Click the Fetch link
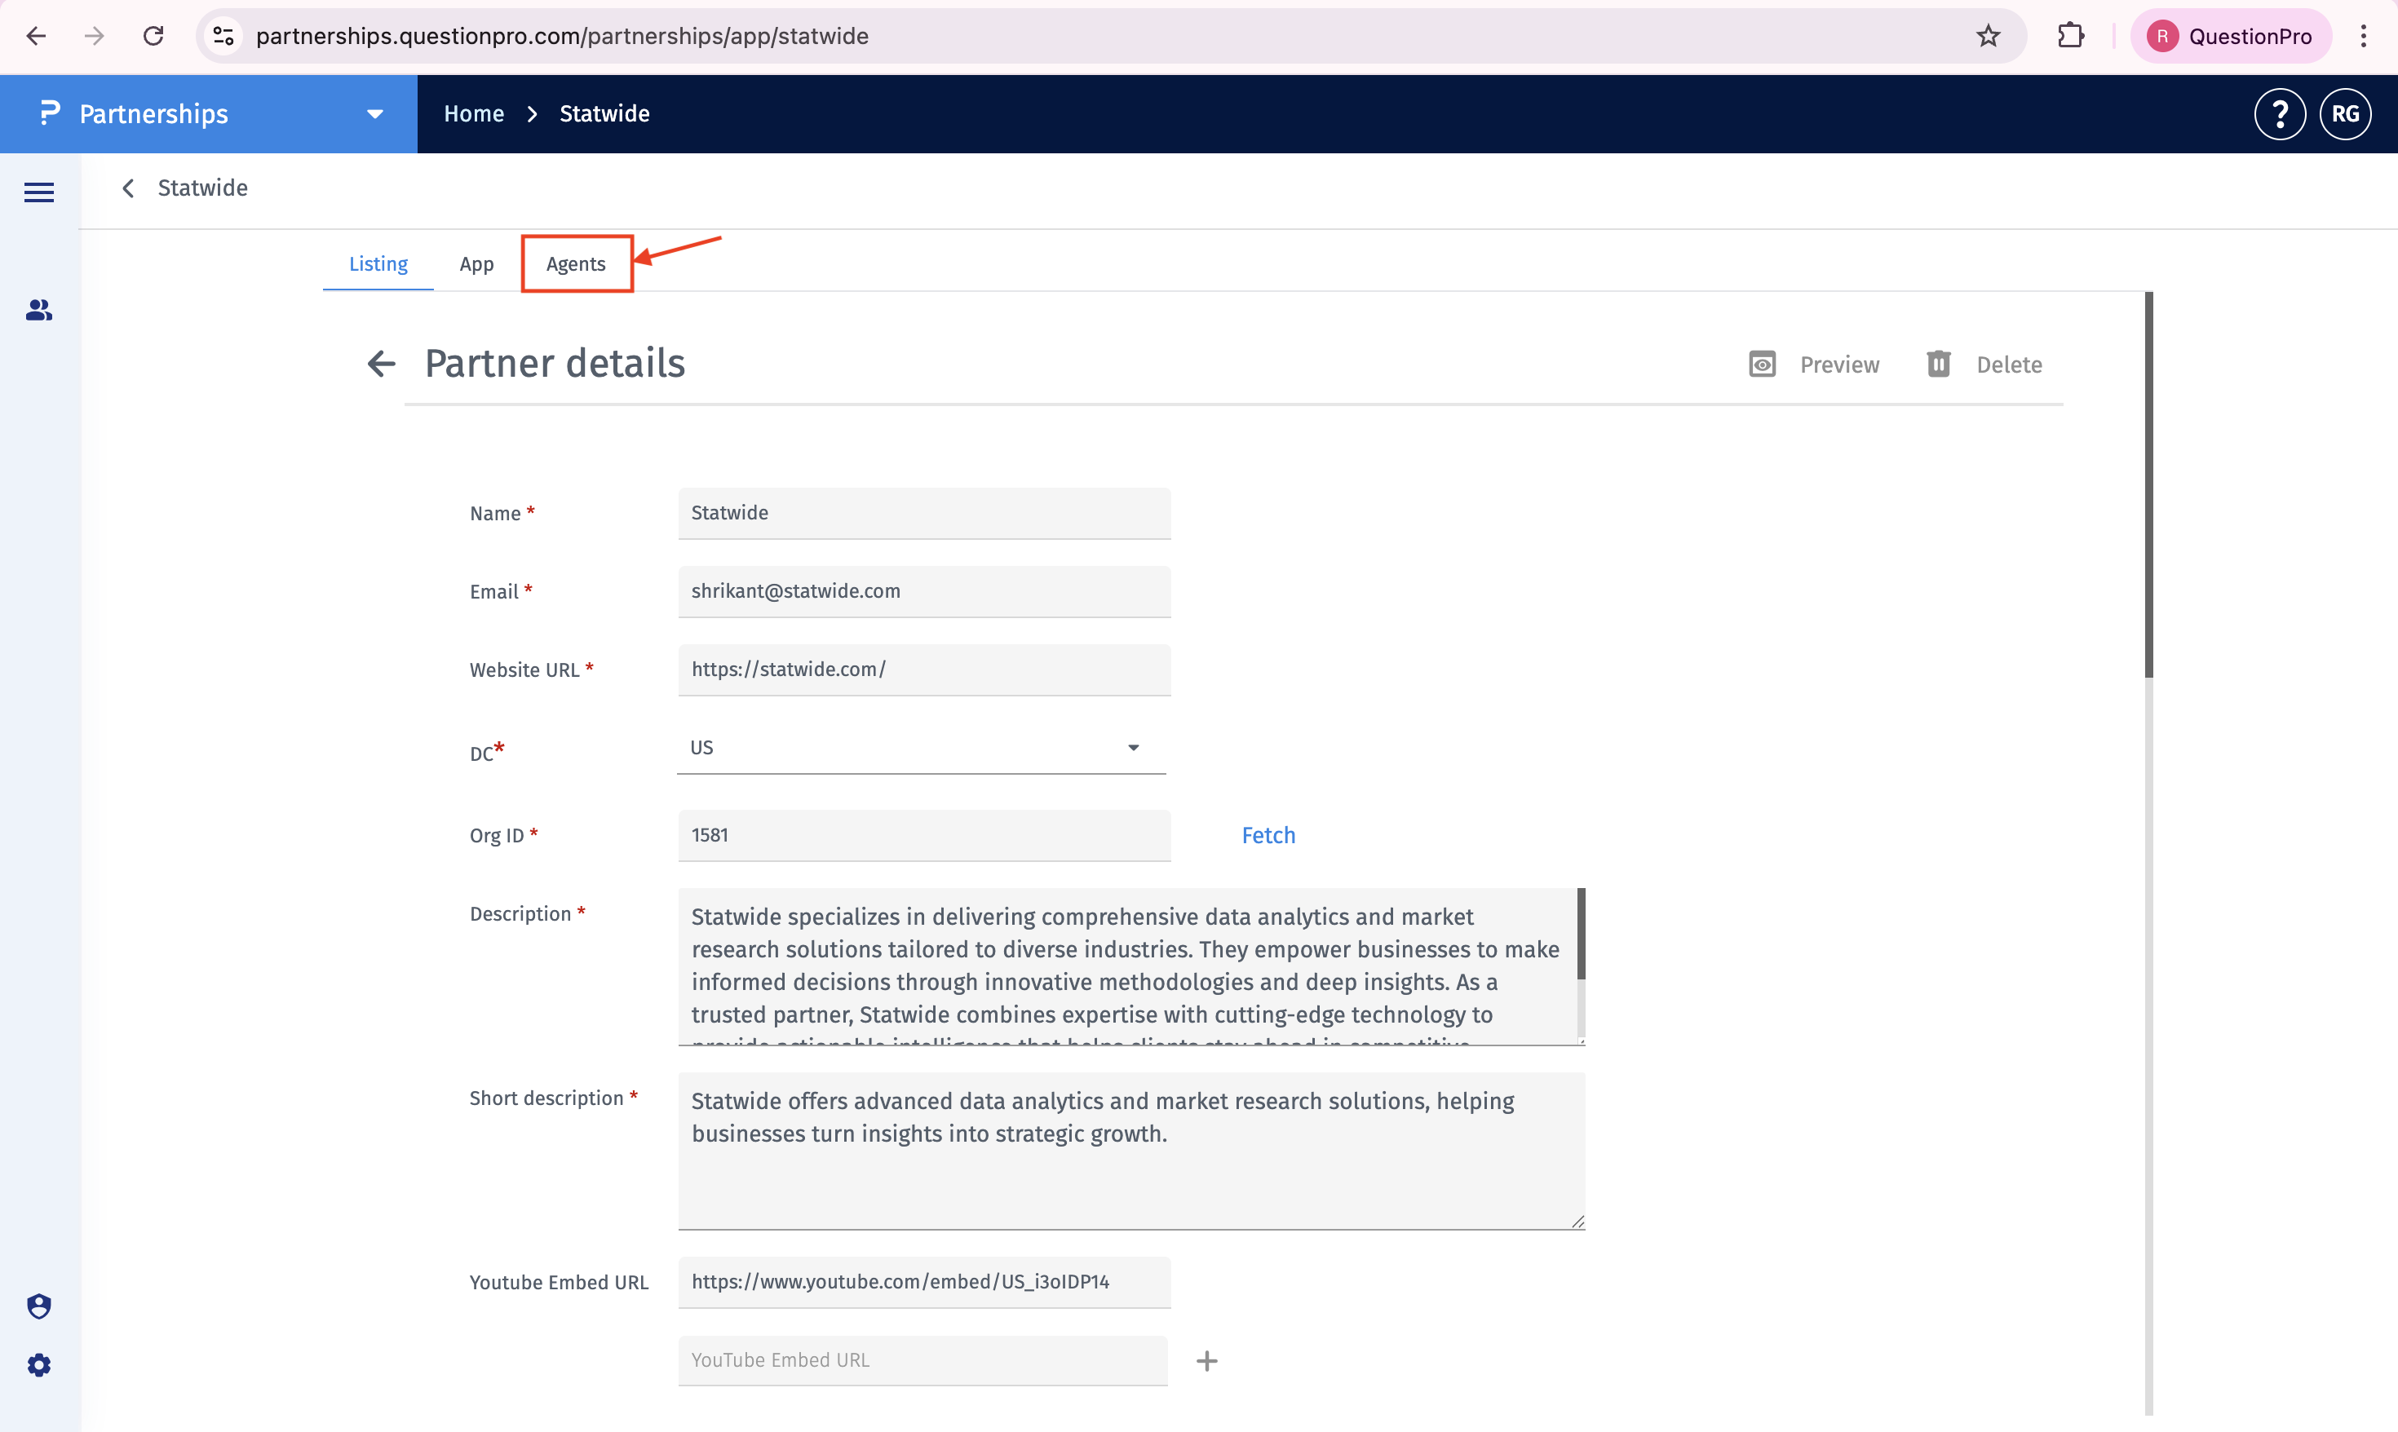2398x1432 pixels. coord(1268,836)
